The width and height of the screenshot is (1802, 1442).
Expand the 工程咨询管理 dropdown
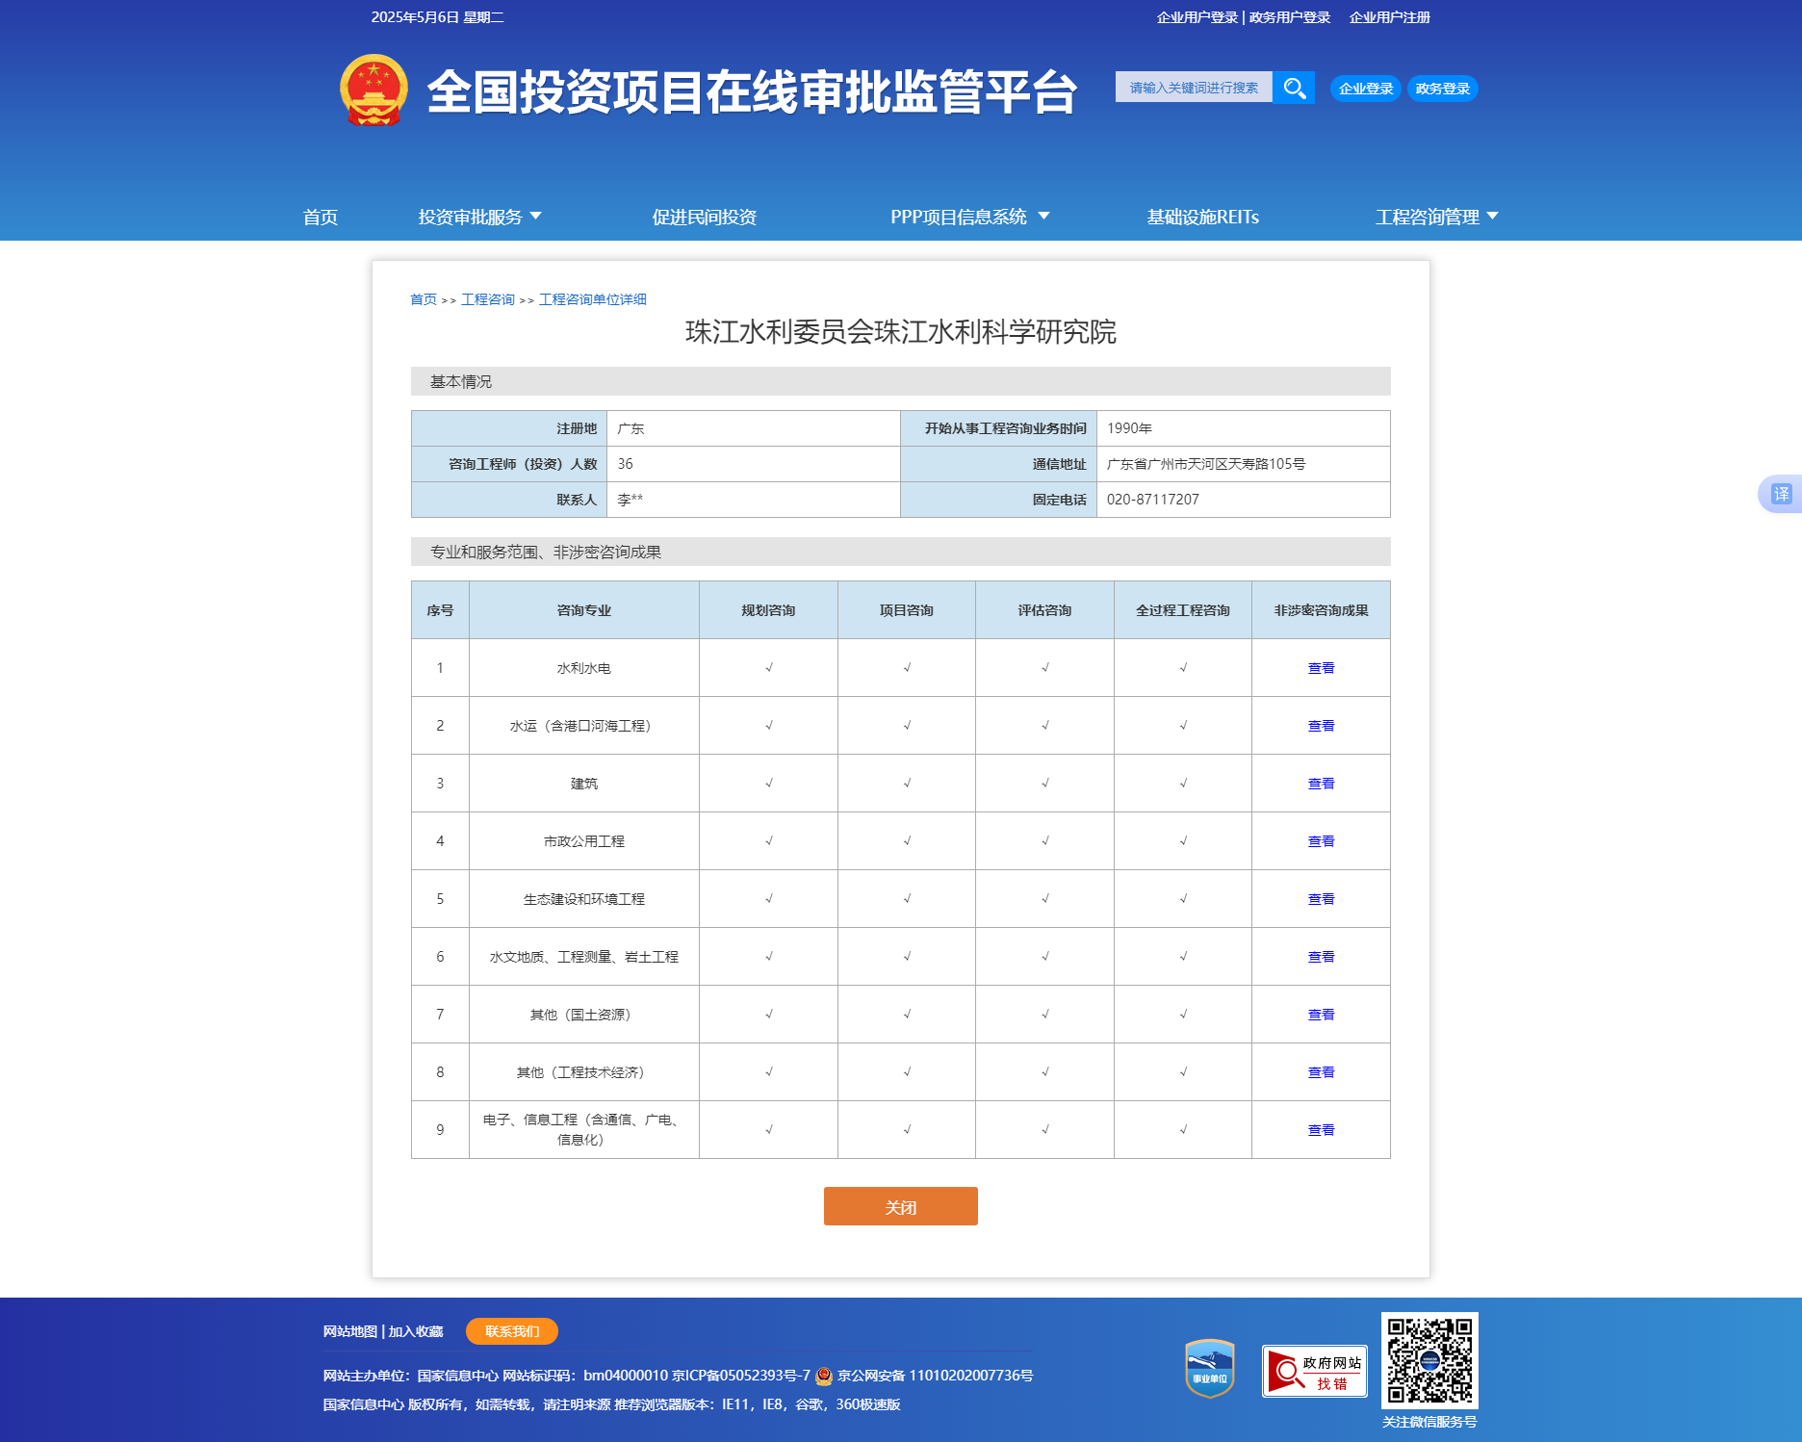pos(1437,217)
